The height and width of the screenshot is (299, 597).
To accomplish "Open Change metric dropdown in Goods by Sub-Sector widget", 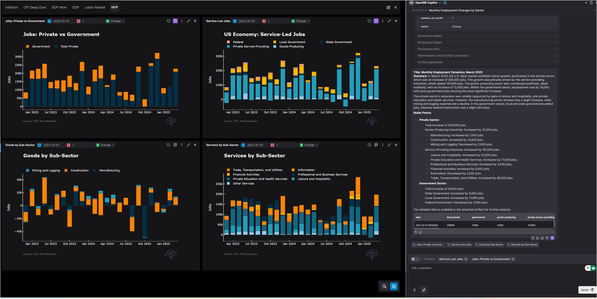I will click(105, 145).
